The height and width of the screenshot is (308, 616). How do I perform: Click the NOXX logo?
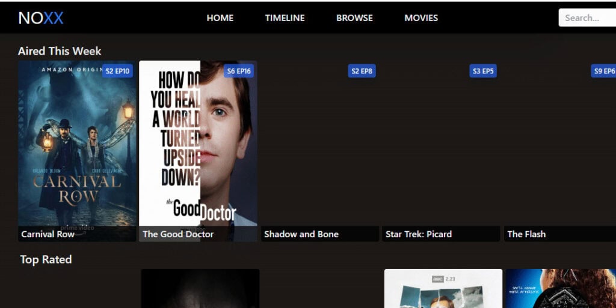41,18
